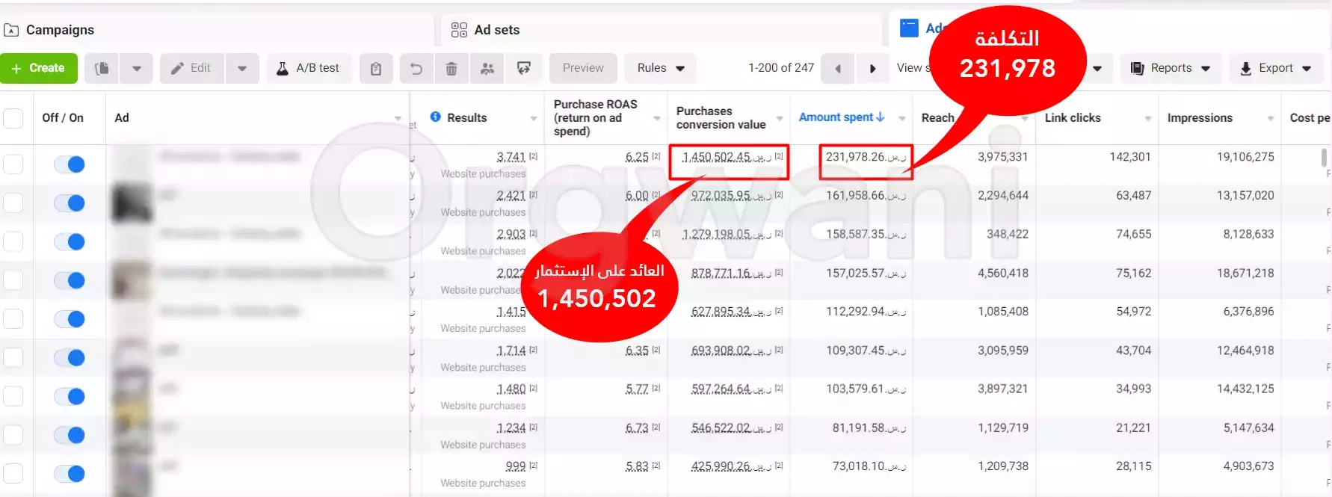Click the A/B test flask button
1332x497 pixels.
pyautogui.click(x=309, y=68)
